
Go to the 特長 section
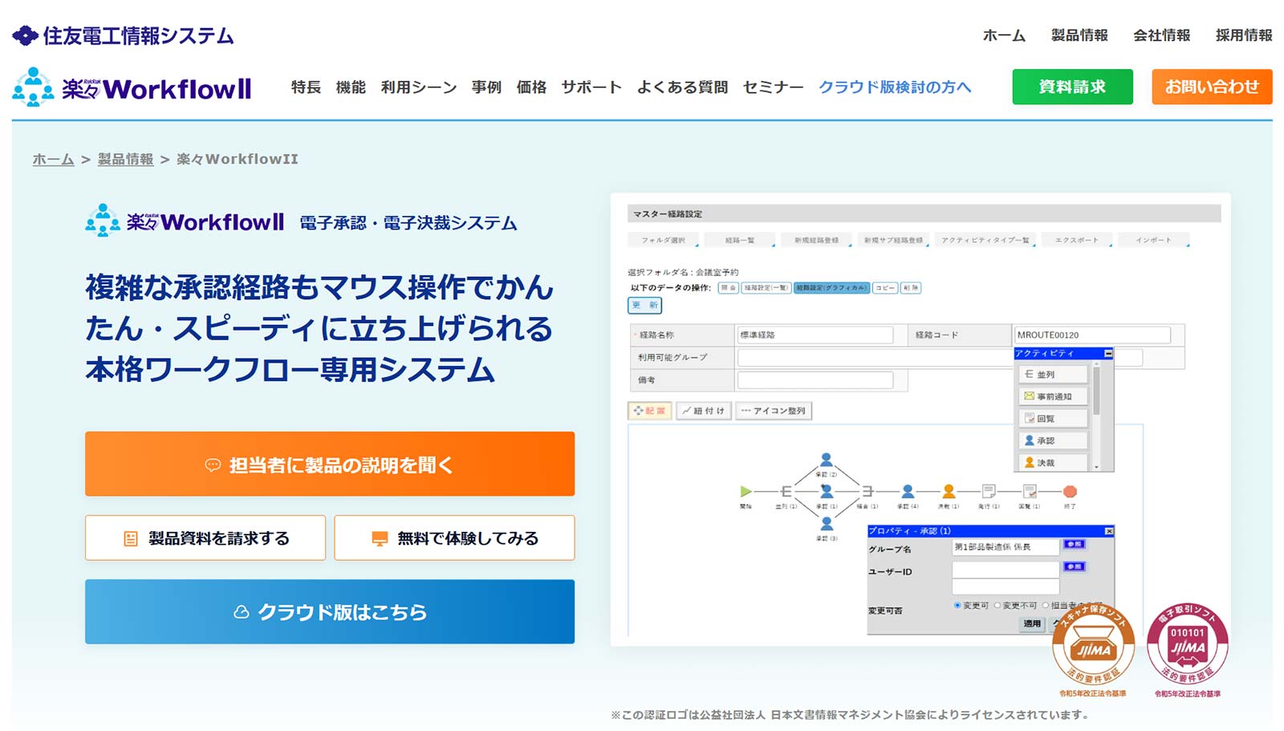click(x=306, y=87)
